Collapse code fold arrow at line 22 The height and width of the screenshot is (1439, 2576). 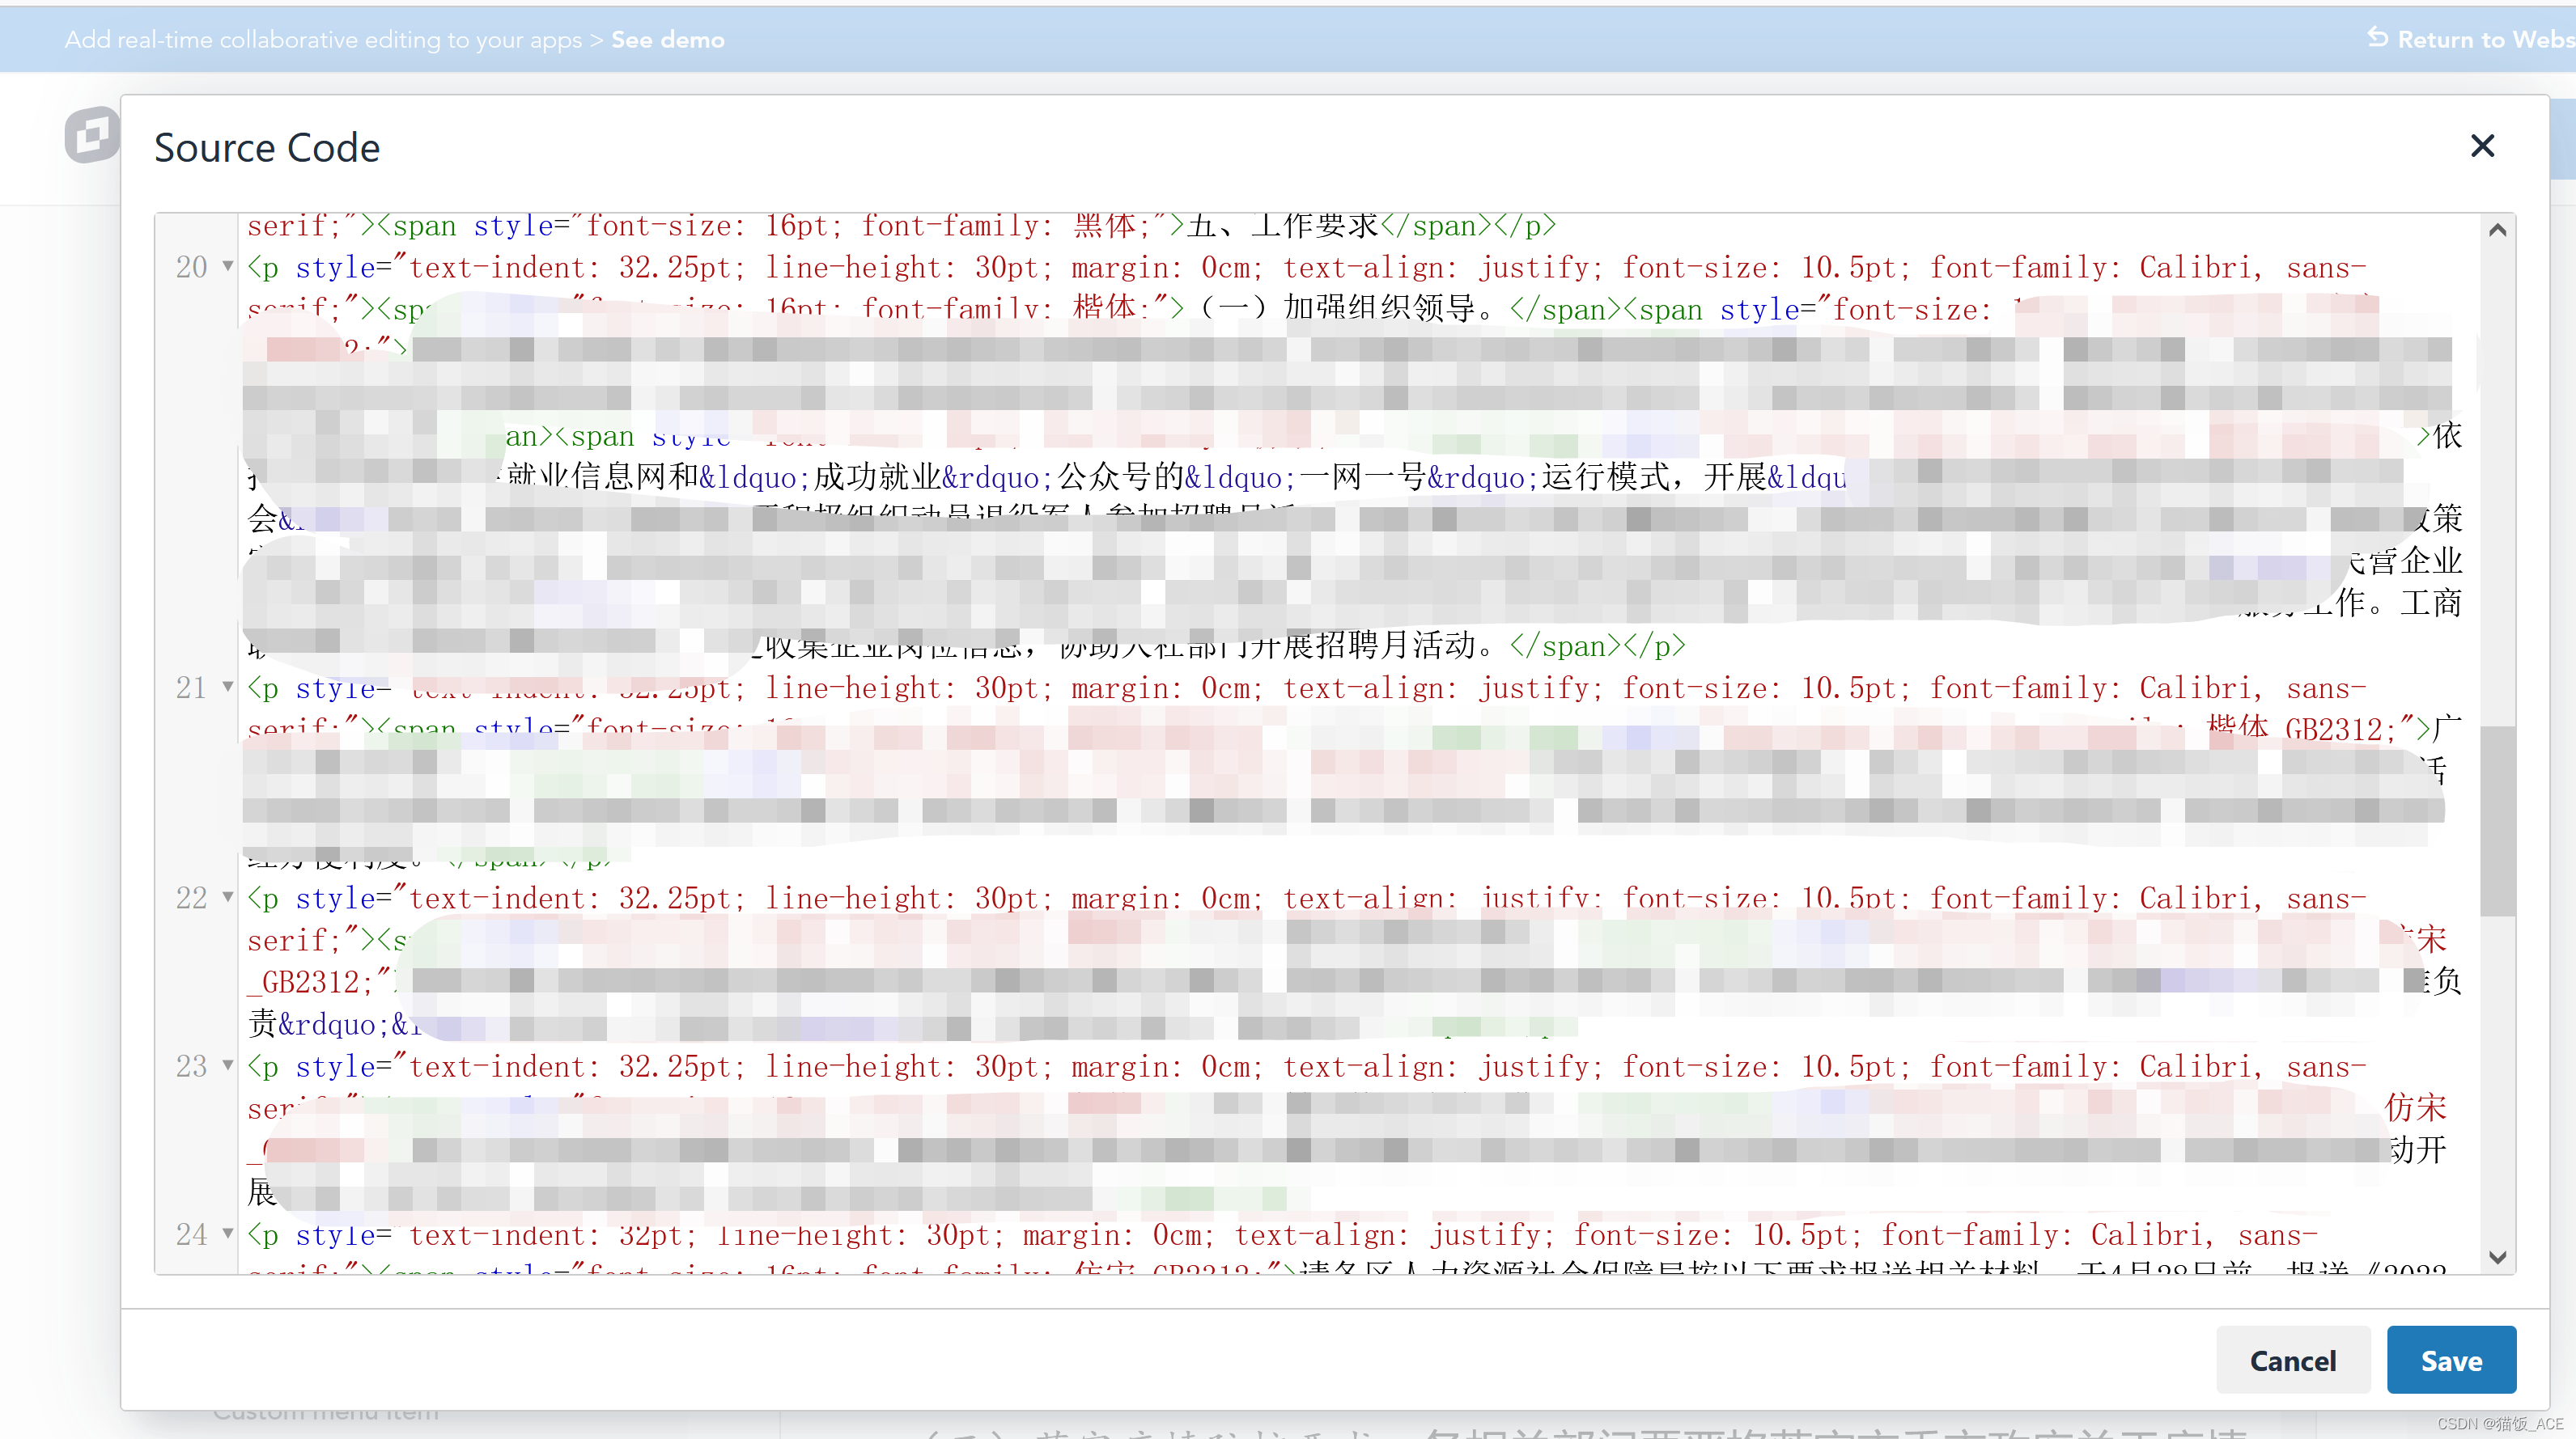pyautogui.click(x=228, y=896)
